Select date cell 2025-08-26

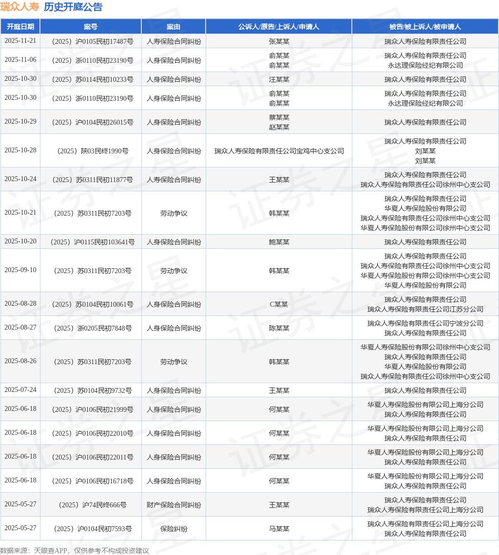click(x=20, y=361)
